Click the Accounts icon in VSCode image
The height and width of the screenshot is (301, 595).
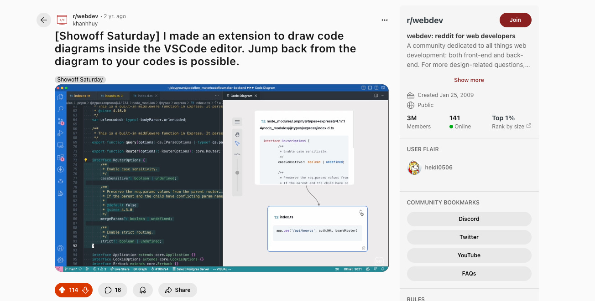tap(60, 248)
